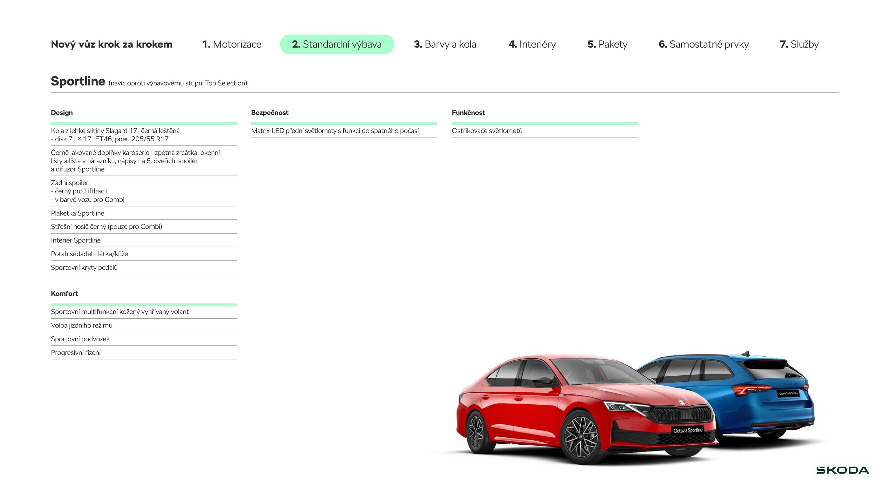Click the Sportline trim title

pos(78,81)
